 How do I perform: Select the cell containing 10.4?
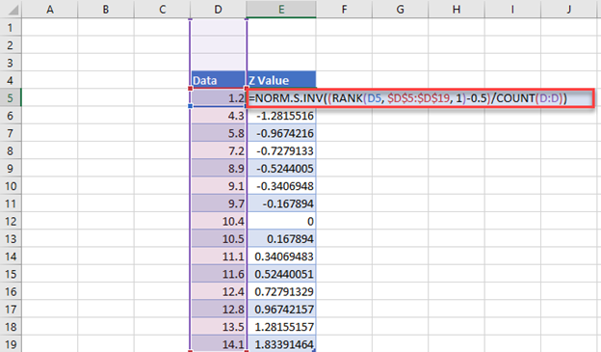[x=218, y=221]
